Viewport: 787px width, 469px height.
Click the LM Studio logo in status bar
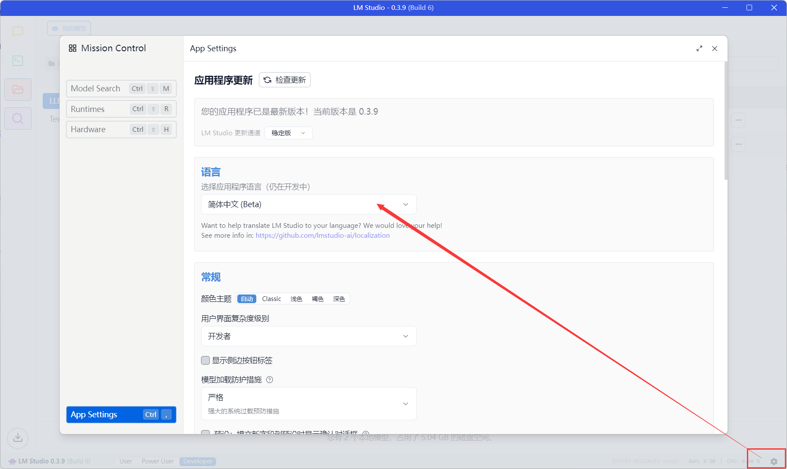click(13, 461)
